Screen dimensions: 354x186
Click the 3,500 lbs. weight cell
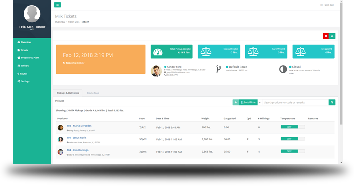click(x=207, y=139)
